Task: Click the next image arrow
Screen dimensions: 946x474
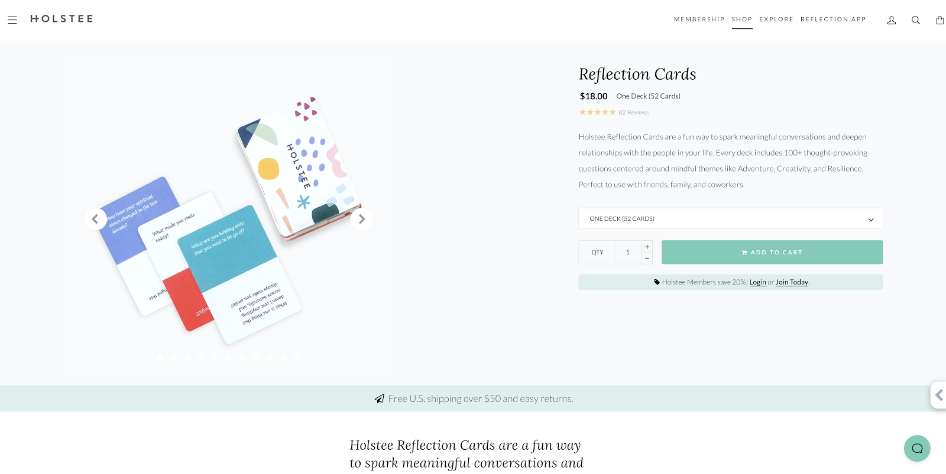Action: 361,218
